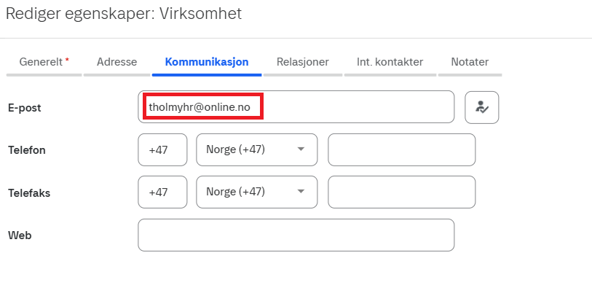
Task: Click the Telefaks field label
Action: point(29,193)
